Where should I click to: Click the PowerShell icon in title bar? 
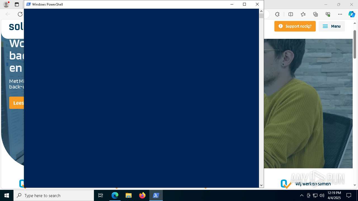point(29,4)
